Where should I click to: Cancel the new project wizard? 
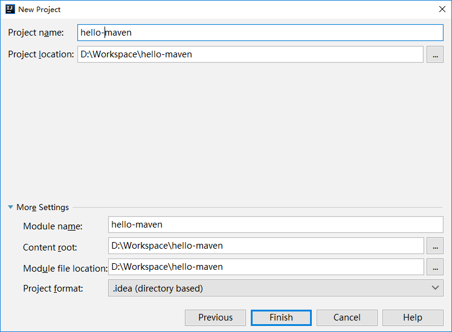[347, 318]
